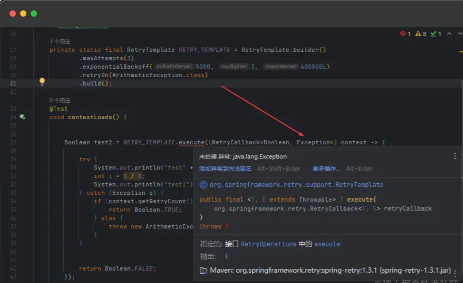Click ArithmeticException.class in retryOn
This screenshot has width=463, height=283.
[x=158, y=75]
